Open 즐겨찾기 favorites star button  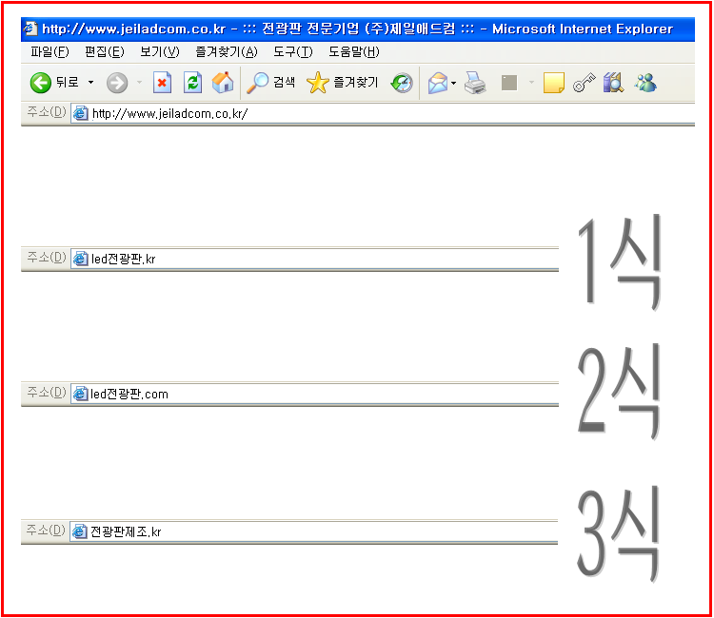[x=343, y=83]
